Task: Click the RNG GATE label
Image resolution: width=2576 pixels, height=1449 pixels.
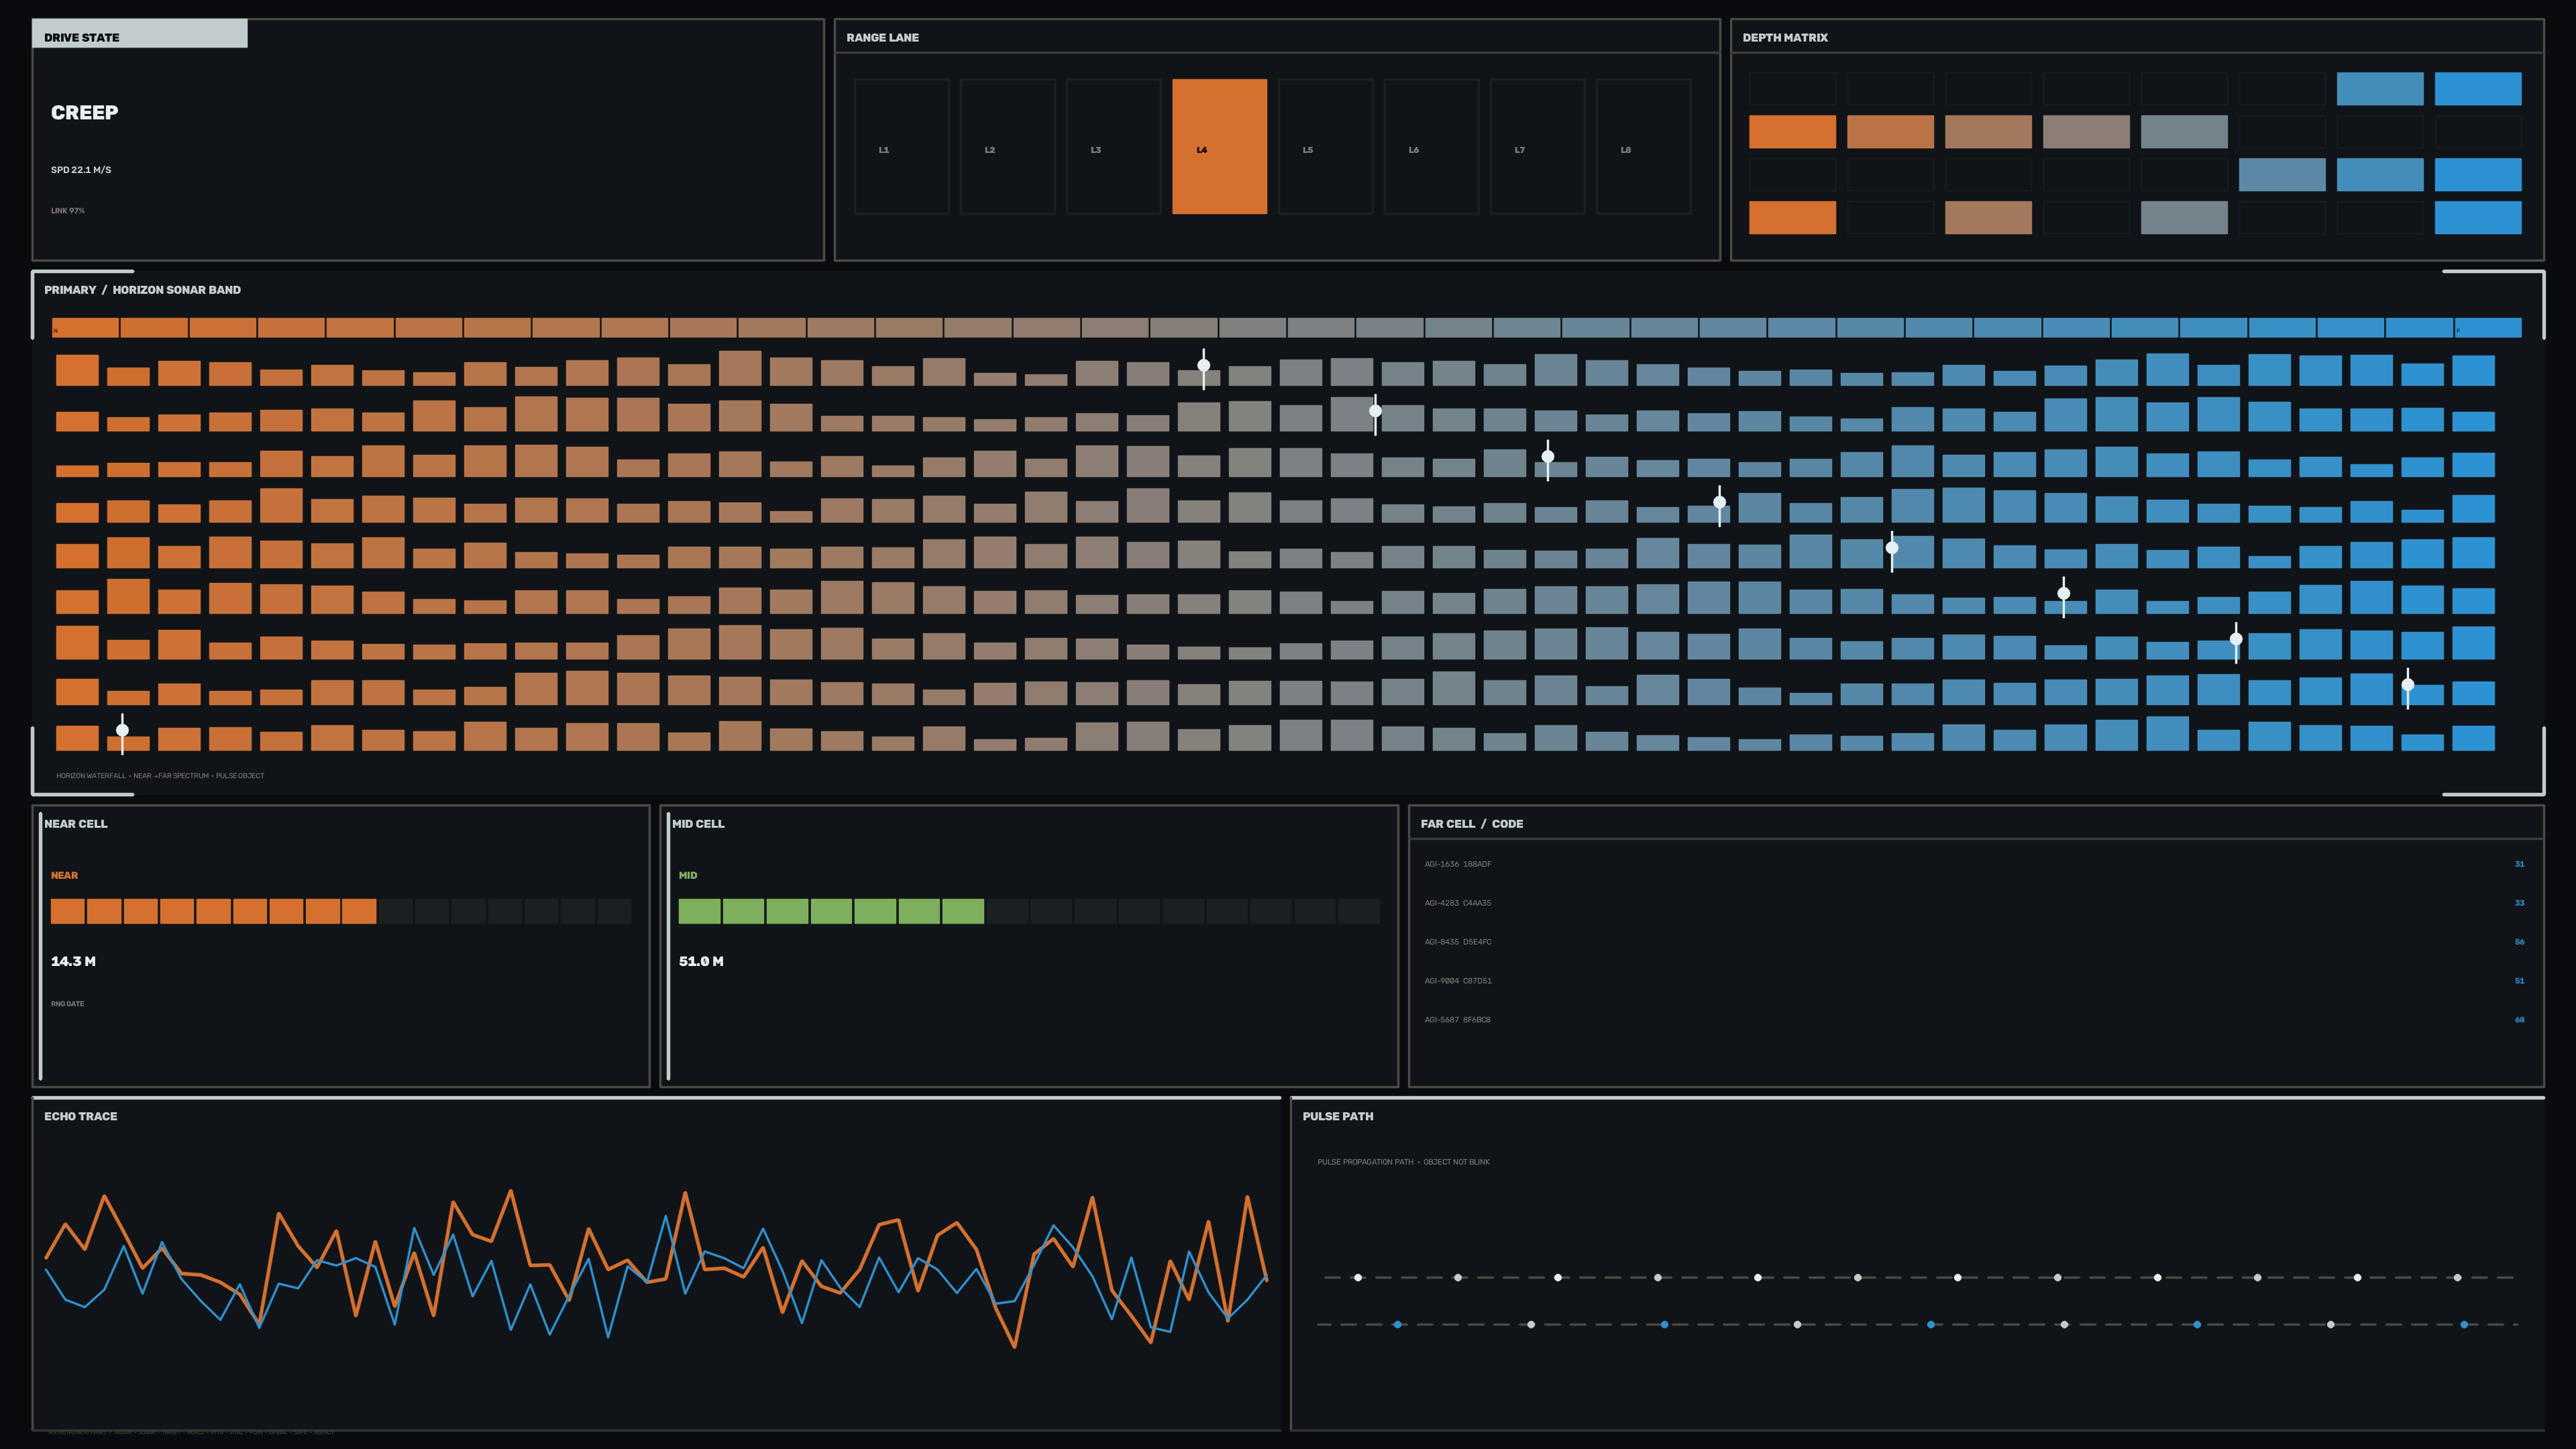Action: pos(67,1004)
